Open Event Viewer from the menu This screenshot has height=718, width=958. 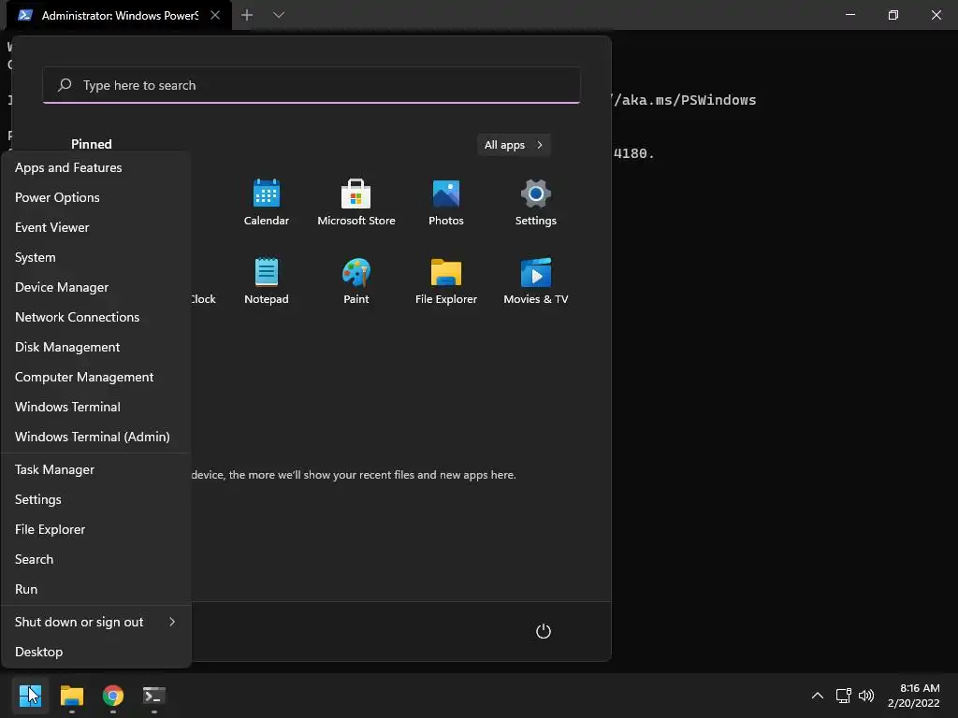pos(96,227)
